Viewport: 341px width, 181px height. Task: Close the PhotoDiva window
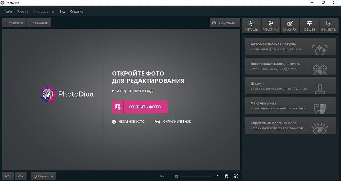pyautogui.click(x=335, y=3)
